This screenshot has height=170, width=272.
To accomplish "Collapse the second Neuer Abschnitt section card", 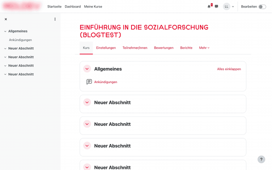I will click(87, 124).
